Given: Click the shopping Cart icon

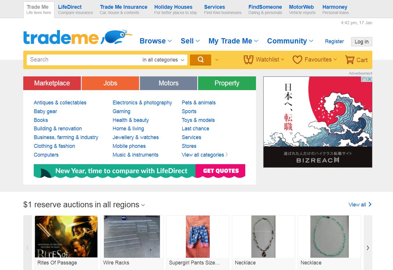Looking at the screenshot, I should point(350,60).
